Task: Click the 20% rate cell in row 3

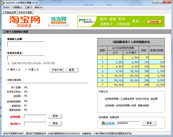Action: click(144, 67)
